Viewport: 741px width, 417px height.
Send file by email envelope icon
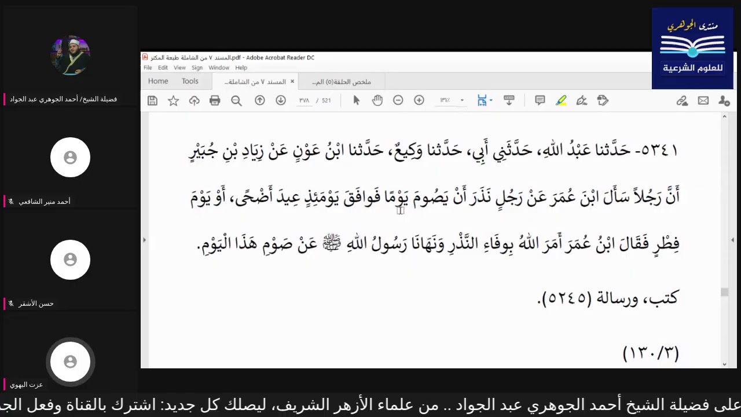click(703, 101)
